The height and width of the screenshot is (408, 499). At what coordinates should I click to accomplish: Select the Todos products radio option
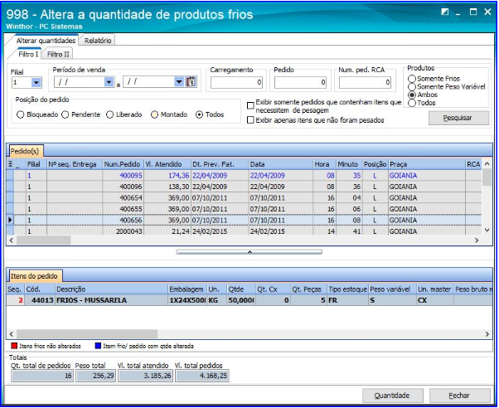pyautogui.click(x=412, y=103)
